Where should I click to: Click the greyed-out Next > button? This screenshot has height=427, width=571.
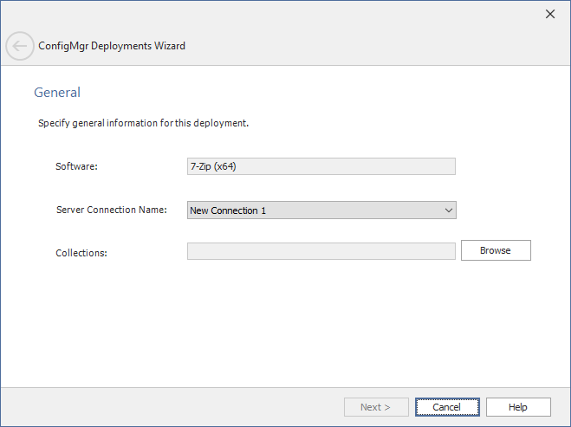375,407
